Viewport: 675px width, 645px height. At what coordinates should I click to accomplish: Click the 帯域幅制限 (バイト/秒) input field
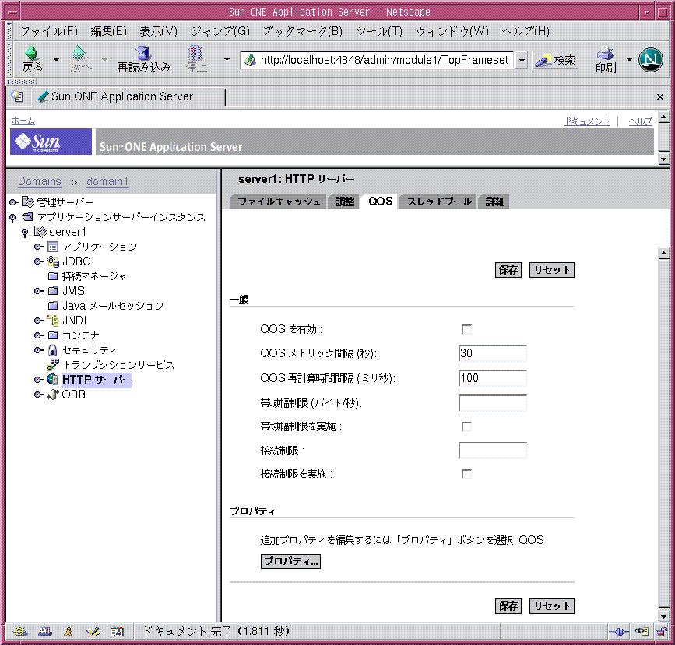pyautogui.click(x=493, y=403)
